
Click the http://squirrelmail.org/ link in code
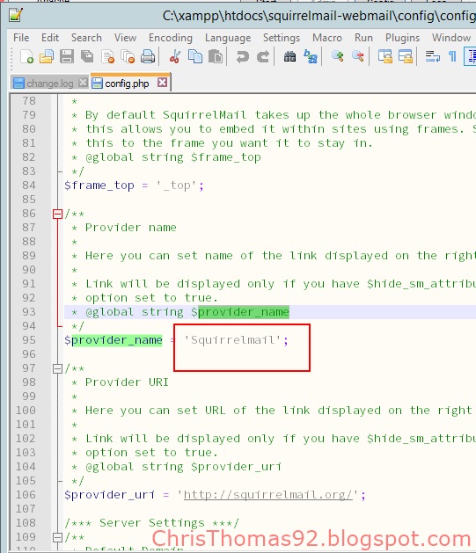tap(268, 495)
